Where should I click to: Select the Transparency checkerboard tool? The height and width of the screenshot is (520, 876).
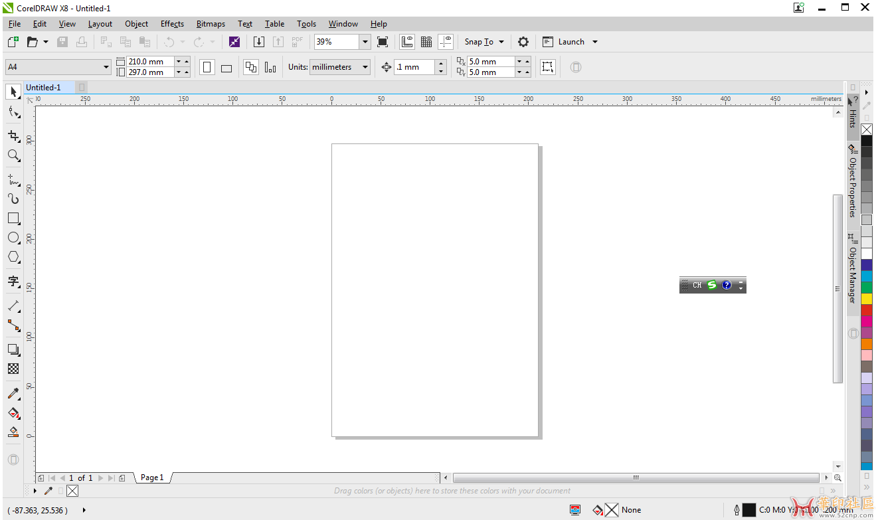click(13, 369)
